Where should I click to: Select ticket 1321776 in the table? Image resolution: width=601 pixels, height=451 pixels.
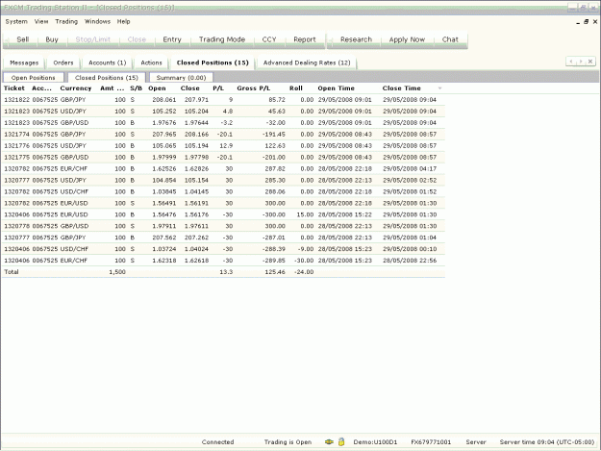coord(16,146)
